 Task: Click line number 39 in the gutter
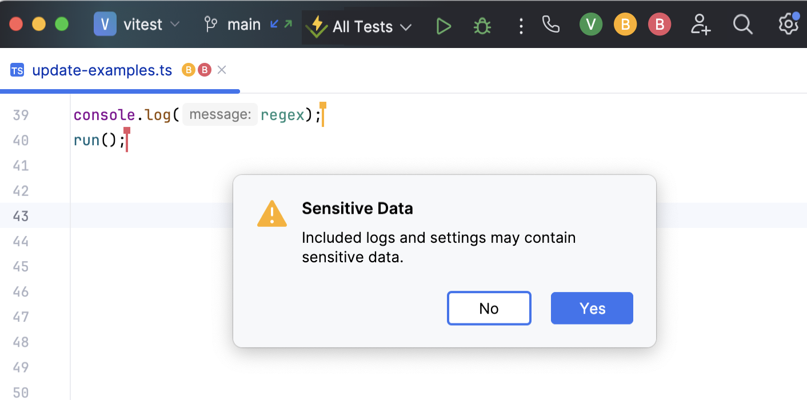coord(21,115)
